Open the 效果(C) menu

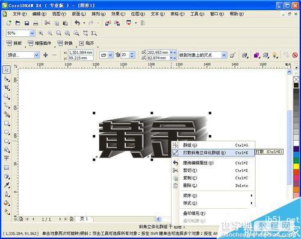(118, 14)
